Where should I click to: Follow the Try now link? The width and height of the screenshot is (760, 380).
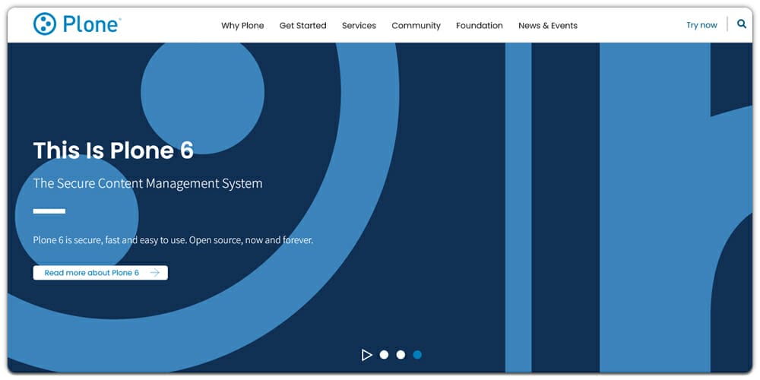click(x=701, y=25)
